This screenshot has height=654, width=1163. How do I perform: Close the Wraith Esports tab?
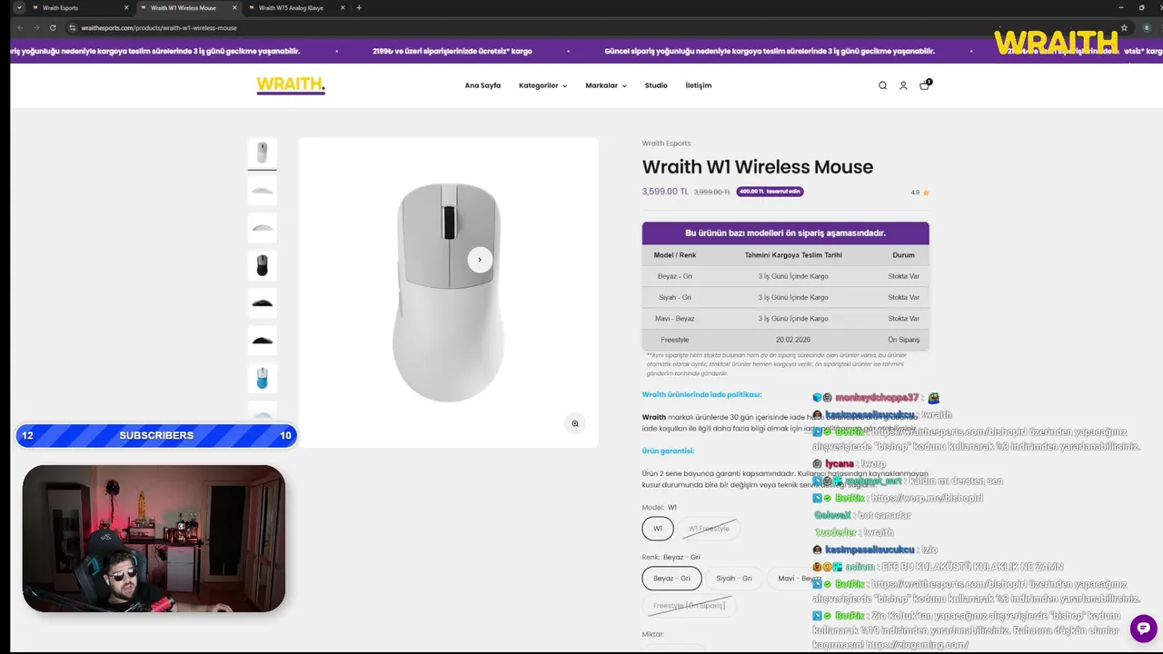(125, 7)
